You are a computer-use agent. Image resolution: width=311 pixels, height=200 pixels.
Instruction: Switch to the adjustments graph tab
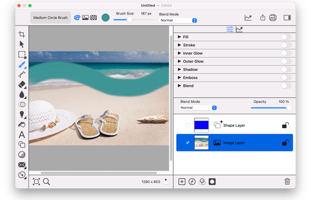tap(239, 29)
